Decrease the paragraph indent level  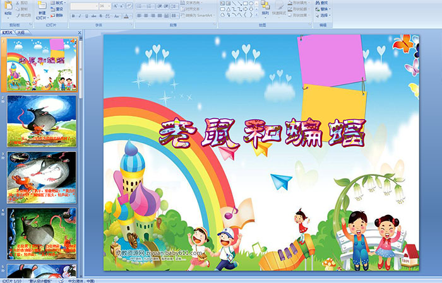pos(160,6)
